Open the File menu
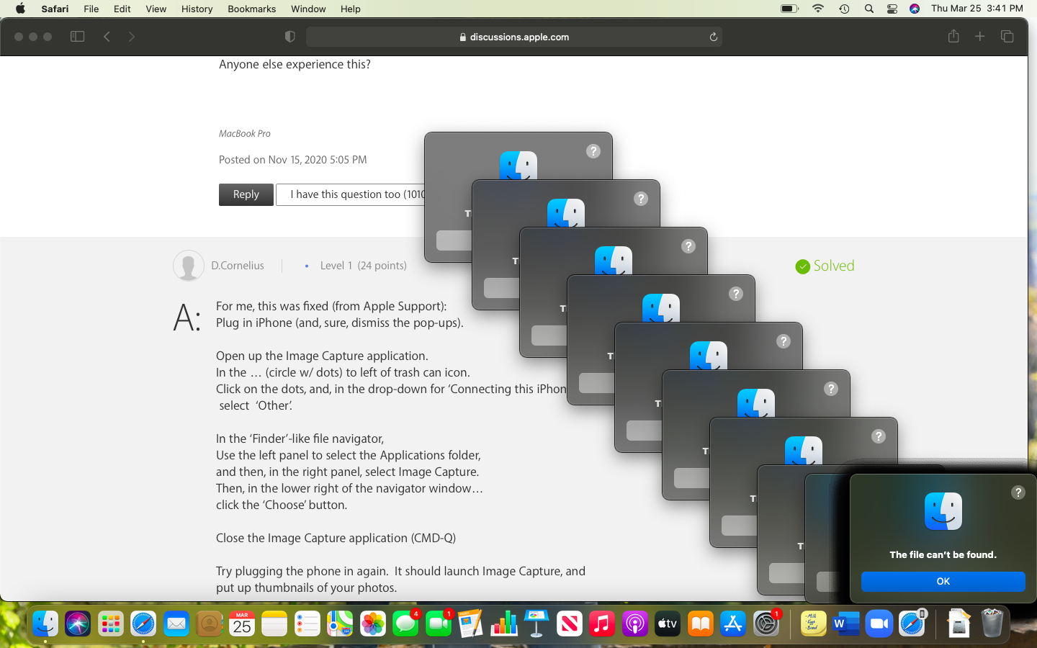This screenshot has width=1037, height=648. tap(91, 9)
